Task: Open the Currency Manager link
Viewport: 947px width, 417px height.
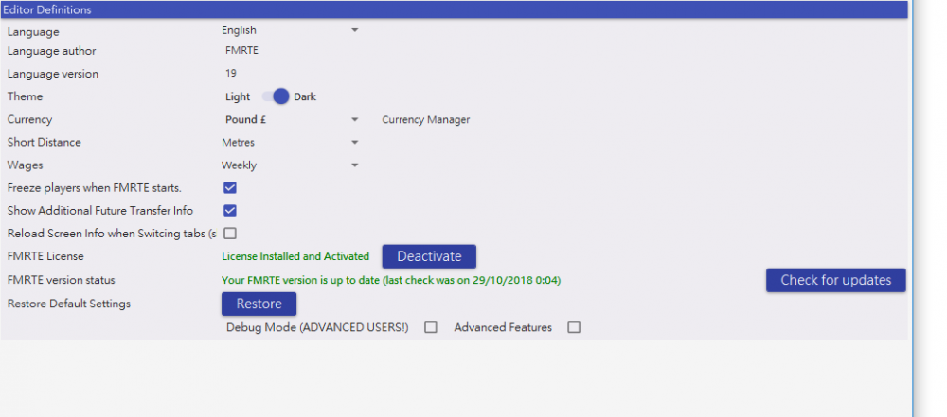Action: click(x=426, y=119)
